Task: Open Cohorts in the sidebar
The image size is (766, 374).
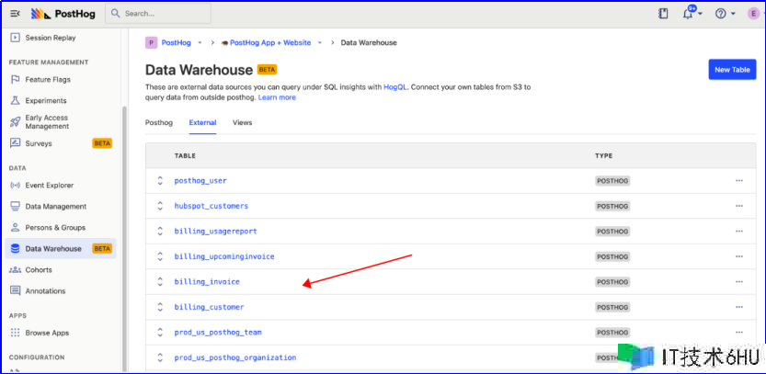Action: 39,270
